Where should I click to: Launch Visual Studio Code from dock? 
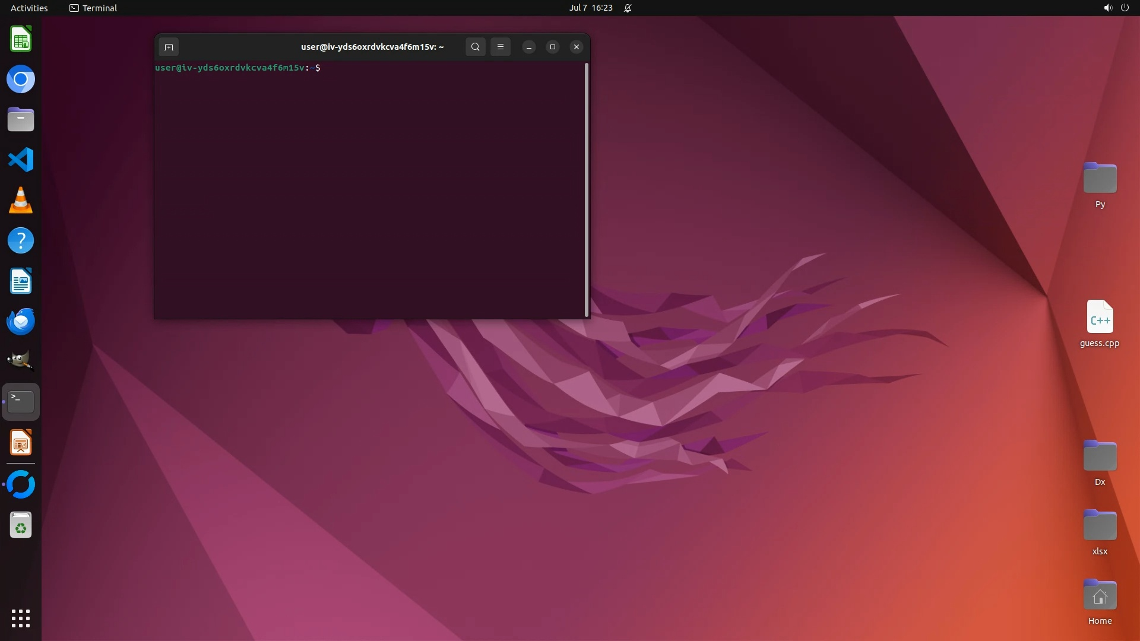point(21,160)
